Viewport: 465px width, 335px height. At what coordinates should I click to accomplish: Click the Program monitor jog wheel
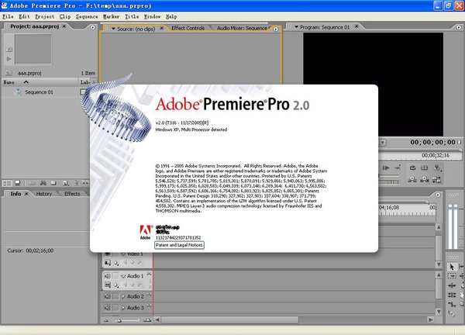pos(388,181)
